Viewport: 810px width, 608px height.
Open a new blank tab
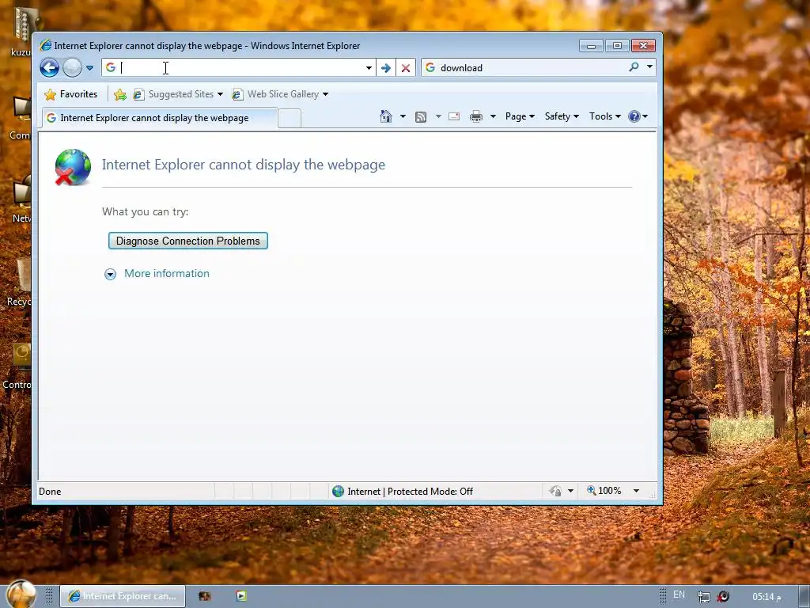coord(290,119)
